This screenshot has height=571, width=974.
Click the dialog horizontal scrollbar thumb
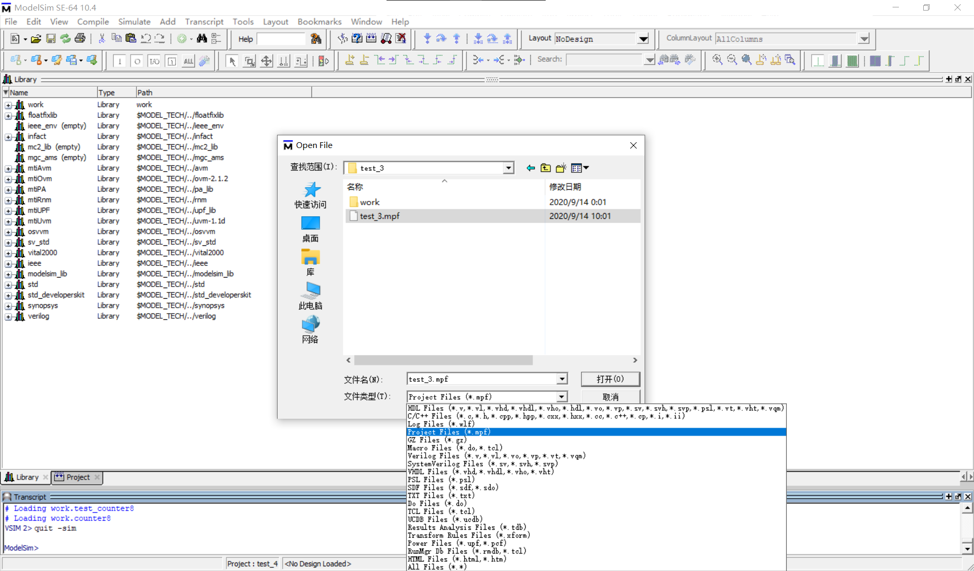coord(443,360)
